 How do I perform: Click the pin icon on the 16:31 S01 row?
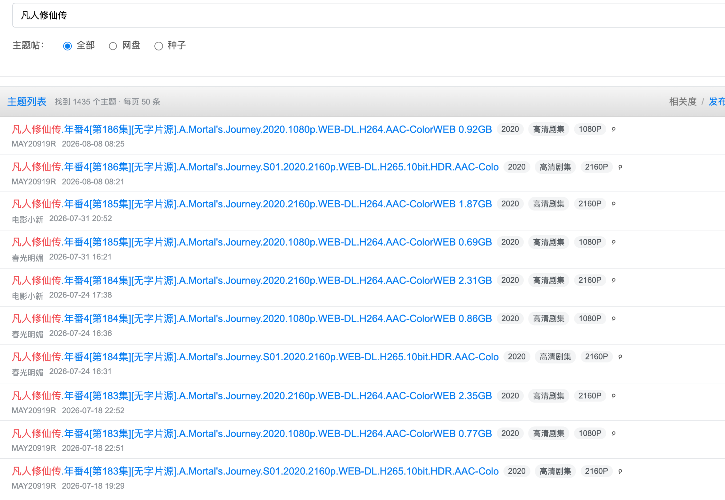pos(620,357)
